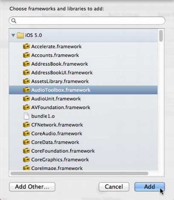Click the Cancel button
This screenshot has height=200, width=174.
coord(114,187)
